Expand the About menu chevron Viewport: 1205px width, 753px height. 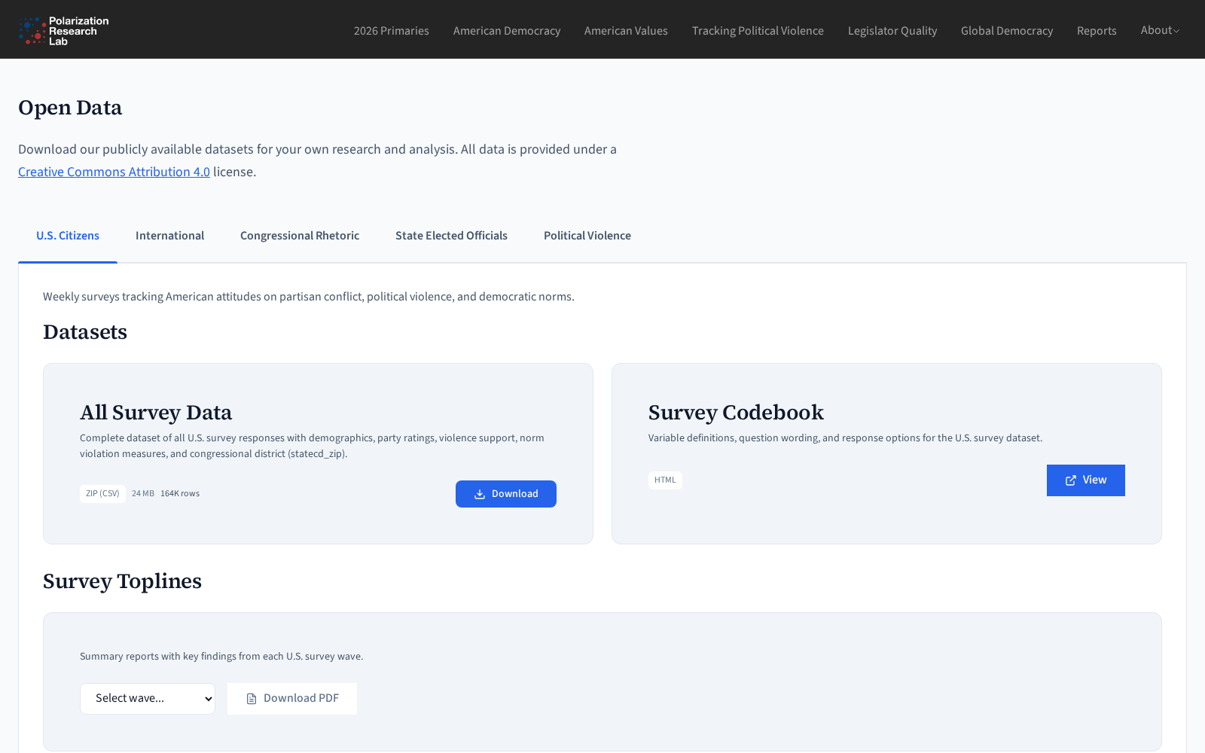pos(1176,31)
